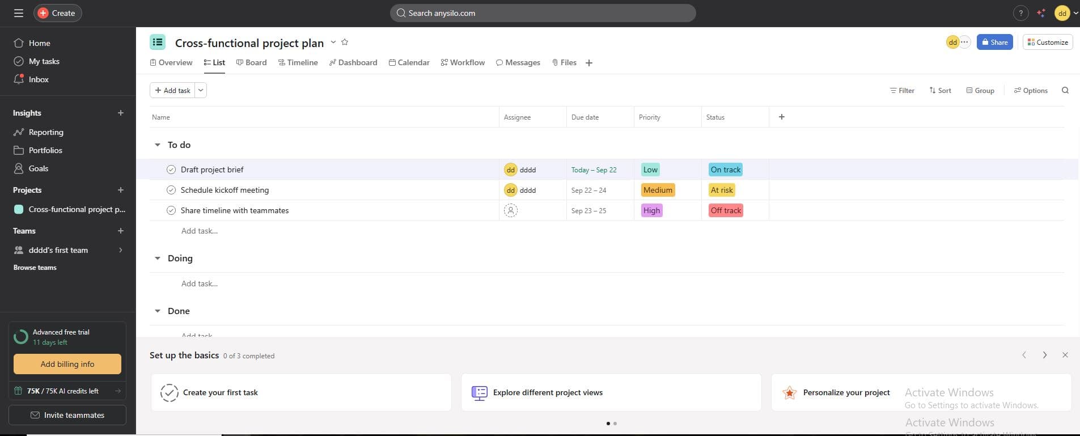The image size is (1080, 436).
Task: Click the help question mark icon
Action: tap(1020, 13)
